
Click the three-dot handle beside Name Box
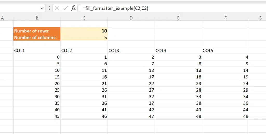(49, 8)
